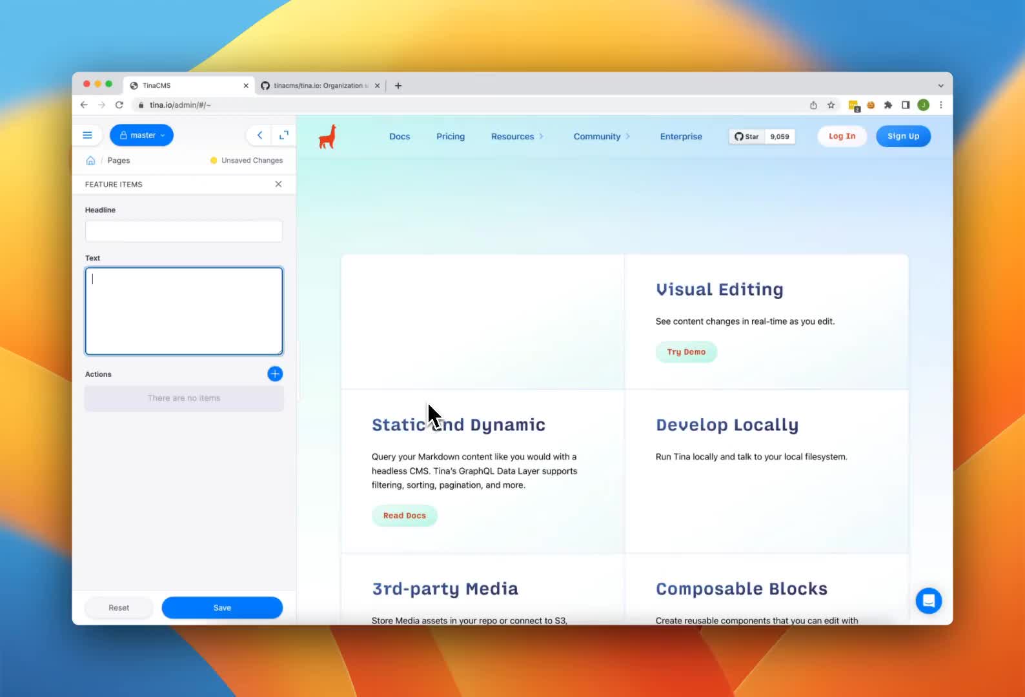Image resolution: width=1025 pixels, height=697 pixels.
Task: Open Pricing in site navigation
Action: [x=451, y=136]
